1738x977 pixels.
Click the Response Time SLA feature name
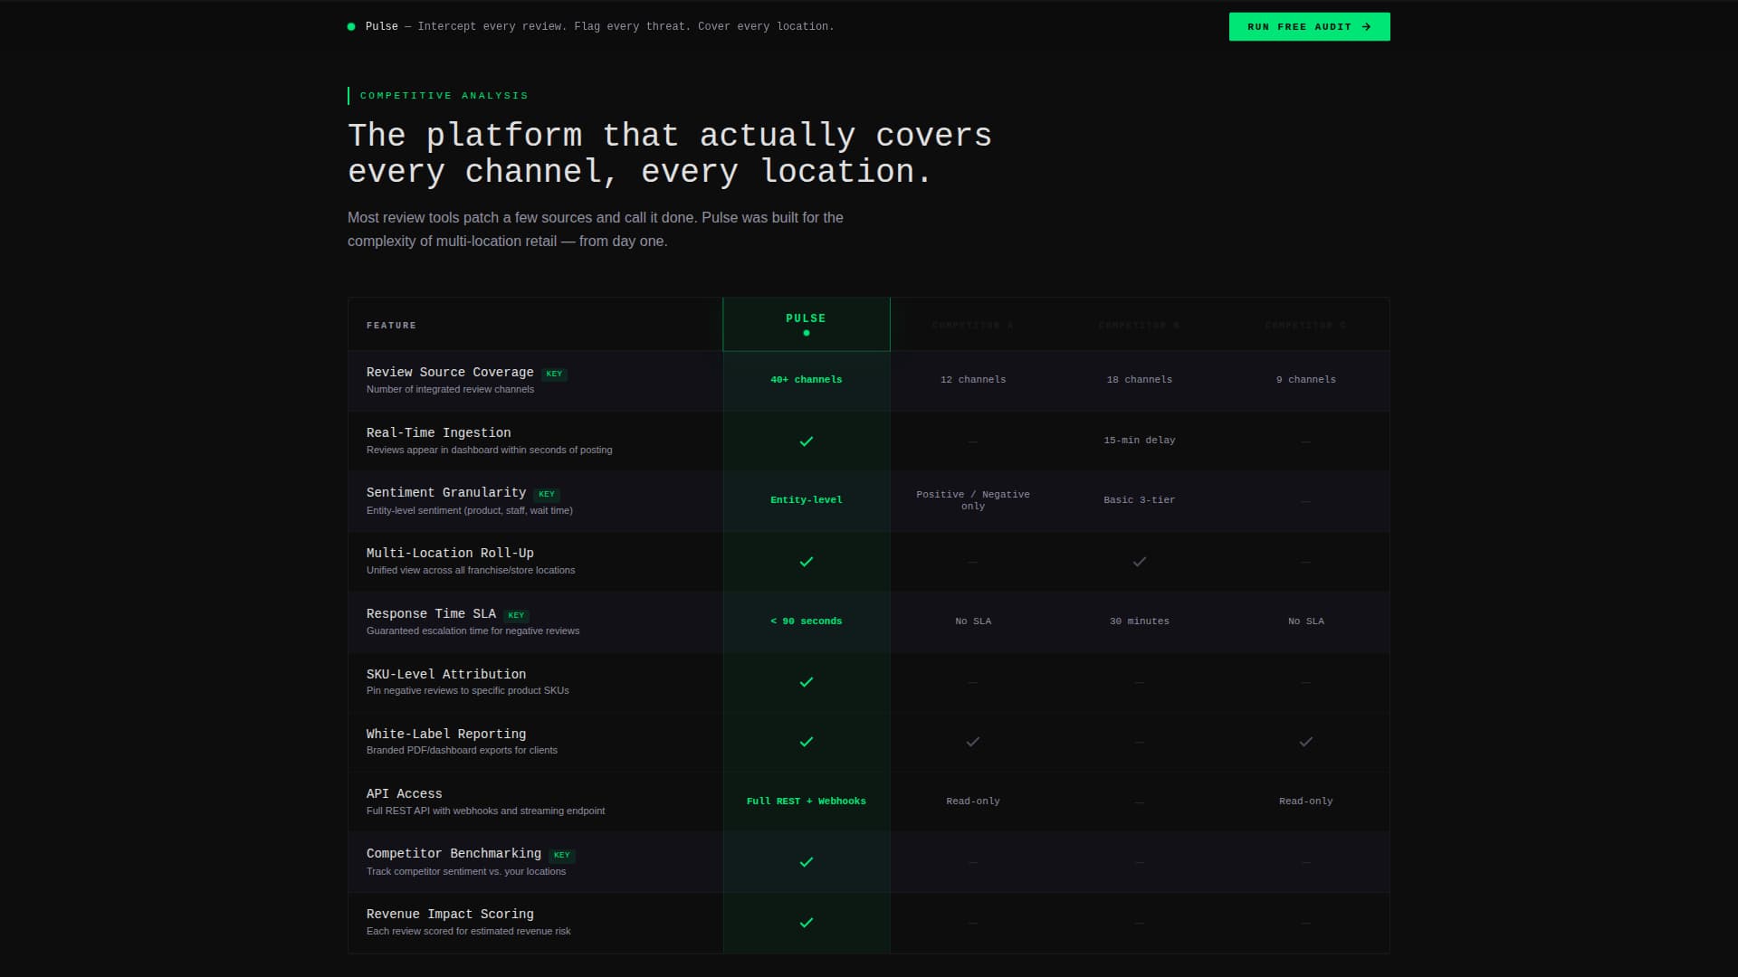431,614
